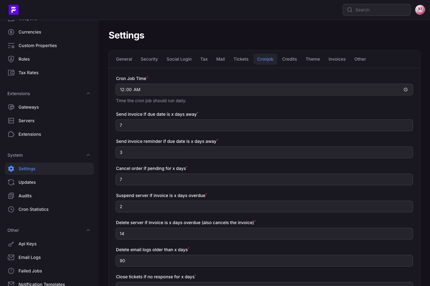
Task: Click the Paymenter logo at top left
Action: click(x=14, y=10)
